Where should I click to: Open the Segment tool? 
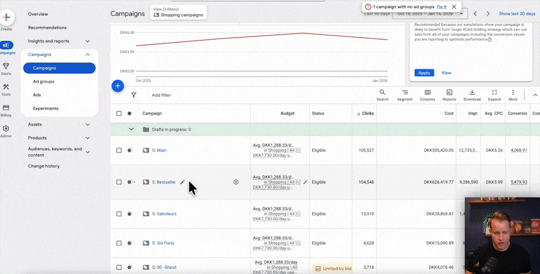tap(404, 93)
